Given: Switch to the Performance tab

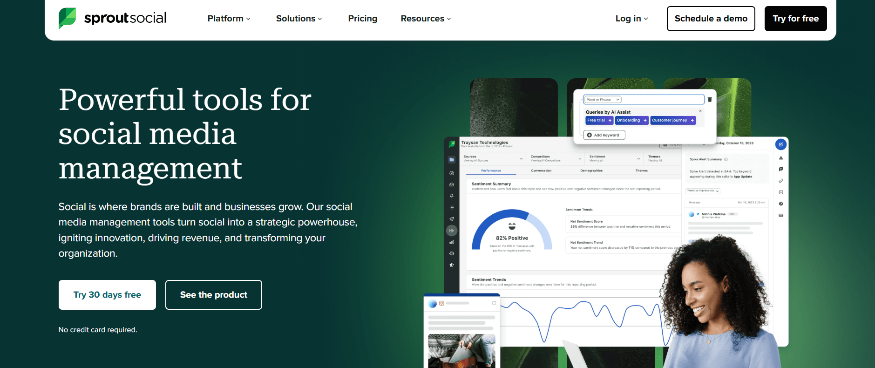Looking at the screenshot, I should (x=491, y=170).
